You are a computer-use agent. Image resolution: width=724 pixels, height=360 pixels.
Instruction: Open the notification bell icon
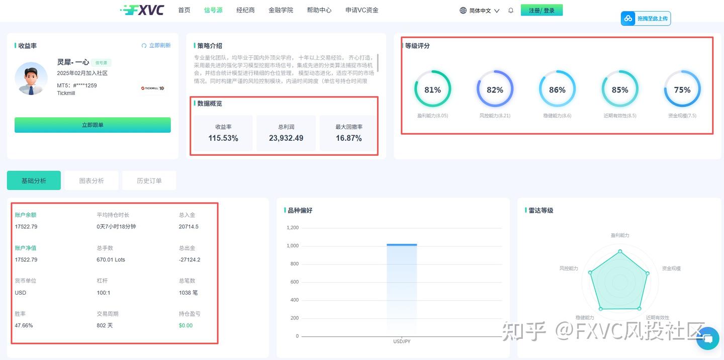(x=510, y=10)
